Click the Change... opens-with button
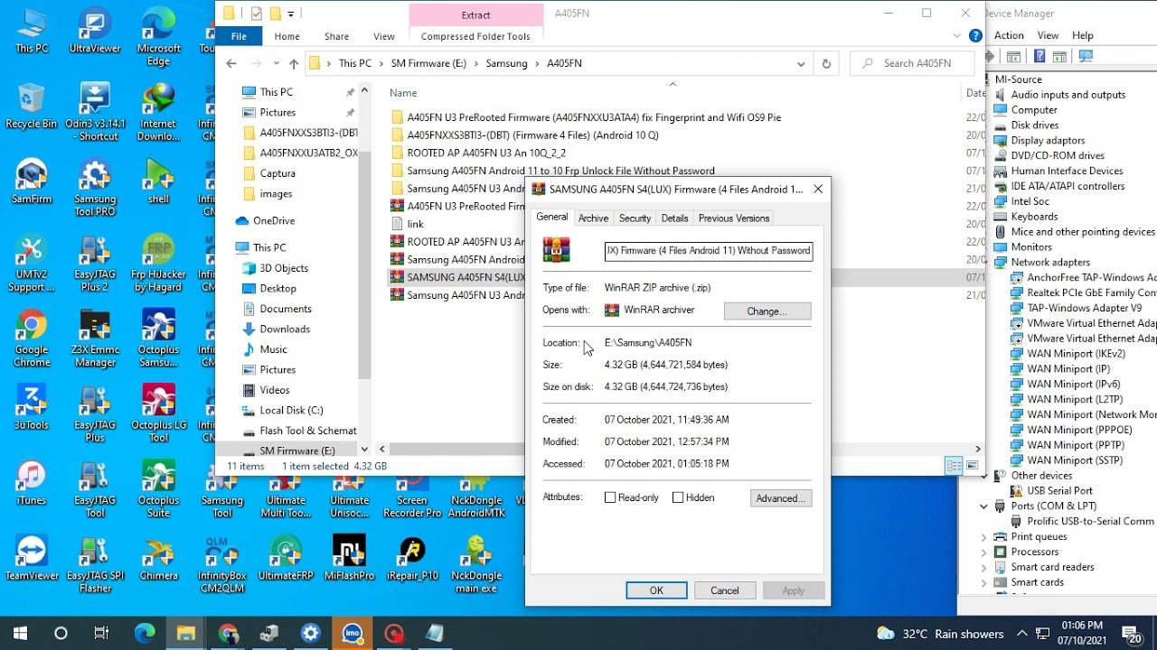 coord(767,311)
